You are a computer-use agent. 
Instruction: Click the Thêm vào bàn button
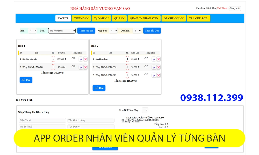[x=86, y=30]
